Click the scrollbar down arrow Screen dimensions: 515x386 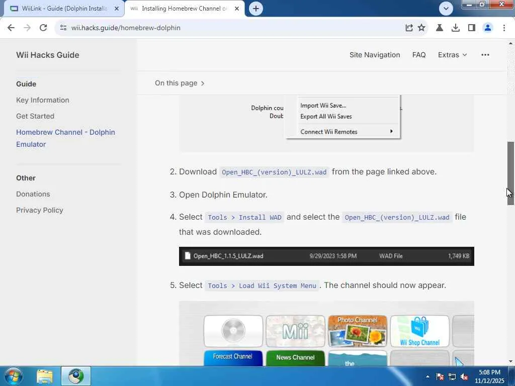coord(511,361)
